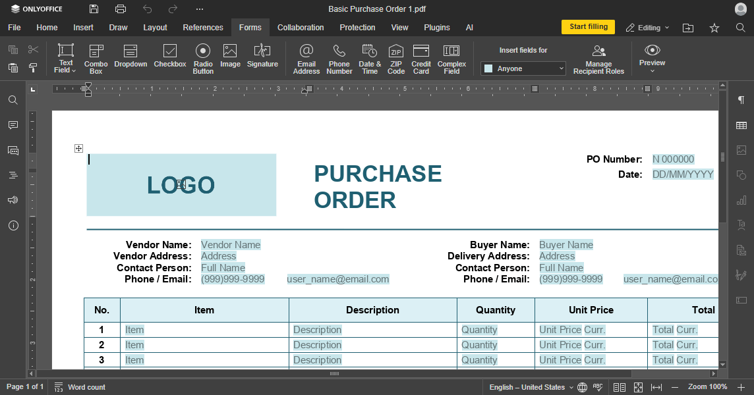754x395 pixels.
Task: Insert an Email Address field
Action: coord(306,59)
